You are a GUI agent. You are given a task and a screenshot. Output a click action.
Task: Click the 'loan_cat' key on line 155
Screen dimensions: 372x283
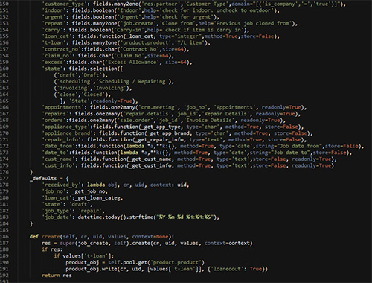click(x=58, y=36)
